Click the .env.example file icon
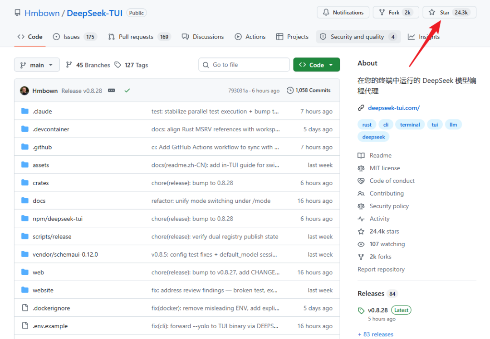The image size is (490, 339). (25, 326)
